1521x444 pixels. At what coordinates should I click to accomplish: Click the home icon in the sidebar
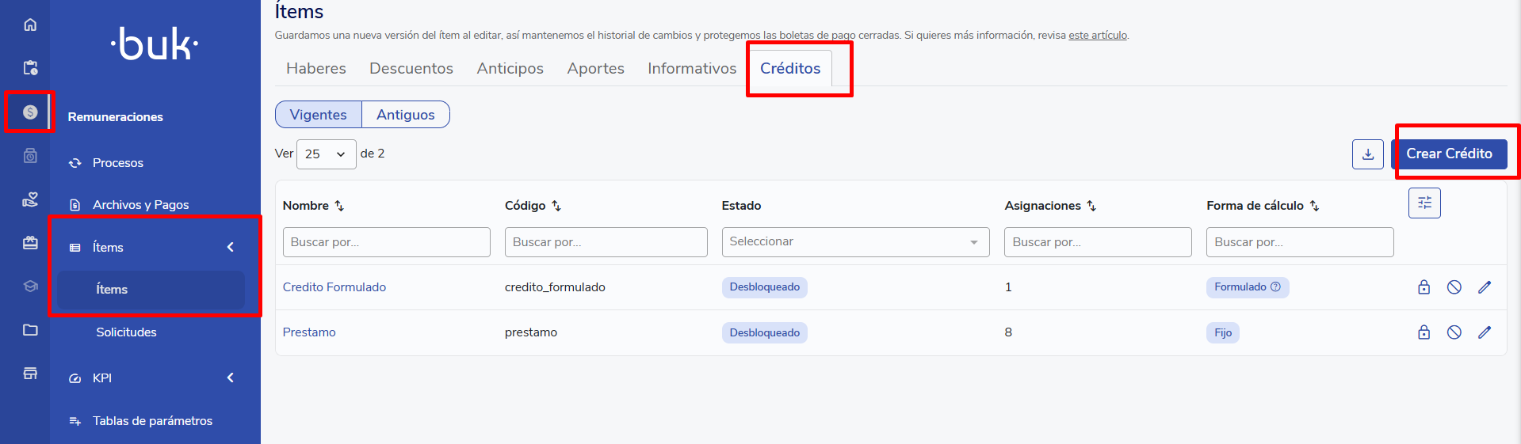point(30,25)
